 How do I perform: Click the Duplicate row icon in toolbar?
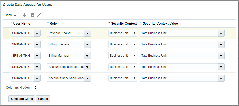coord(32,15)
